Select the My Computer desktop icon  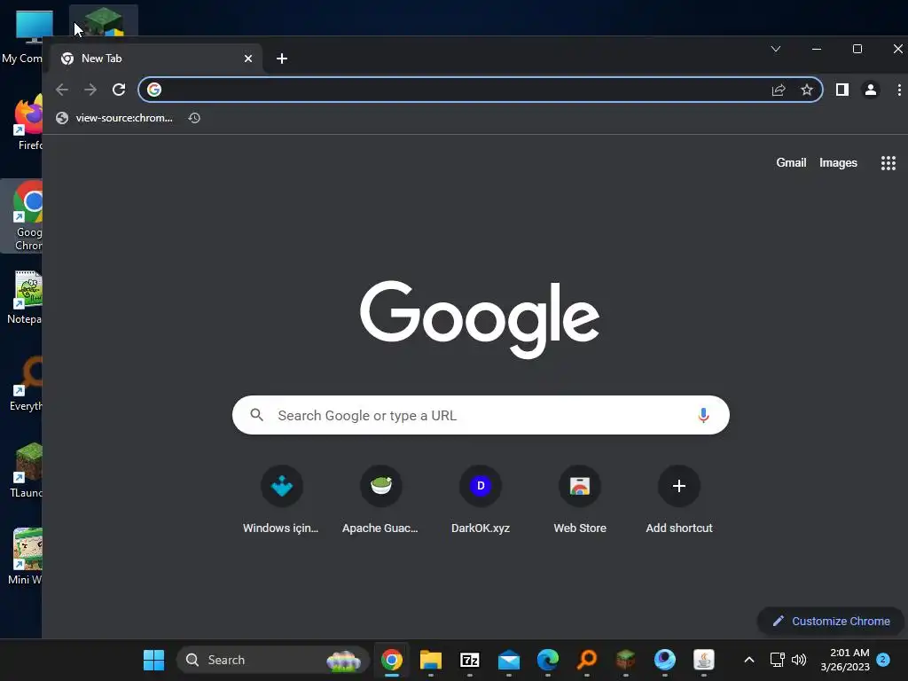coord(26,36)
